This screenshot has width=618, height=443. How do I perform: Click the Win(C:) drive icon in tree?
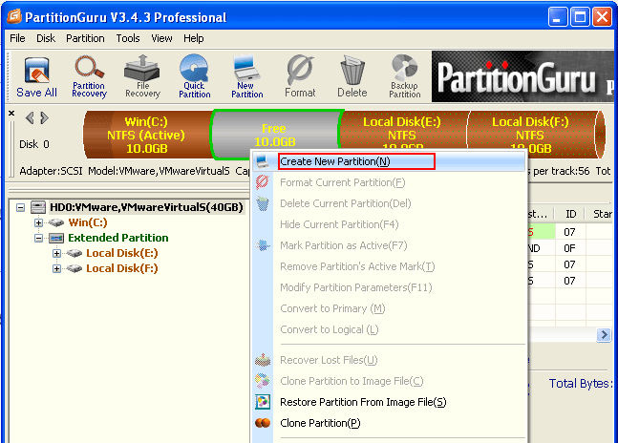56,222
